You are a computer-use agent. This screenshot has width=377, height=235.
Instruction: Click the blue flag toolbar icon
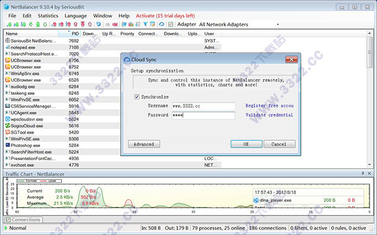[124, 25]
